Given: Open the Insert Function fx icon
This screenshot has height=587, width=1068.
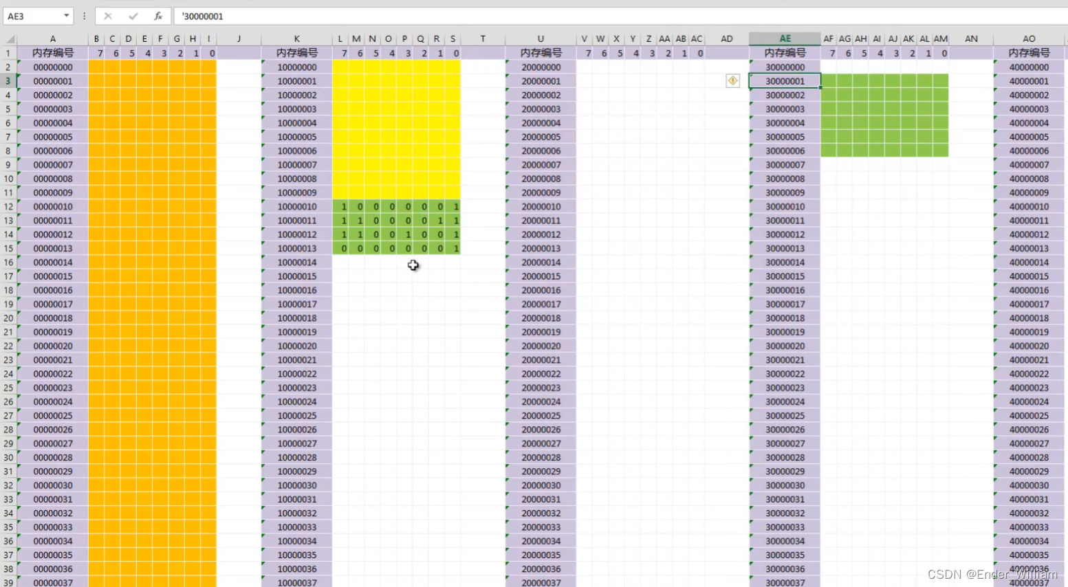Looking at the screenshot, I should [x=158, y=16].
